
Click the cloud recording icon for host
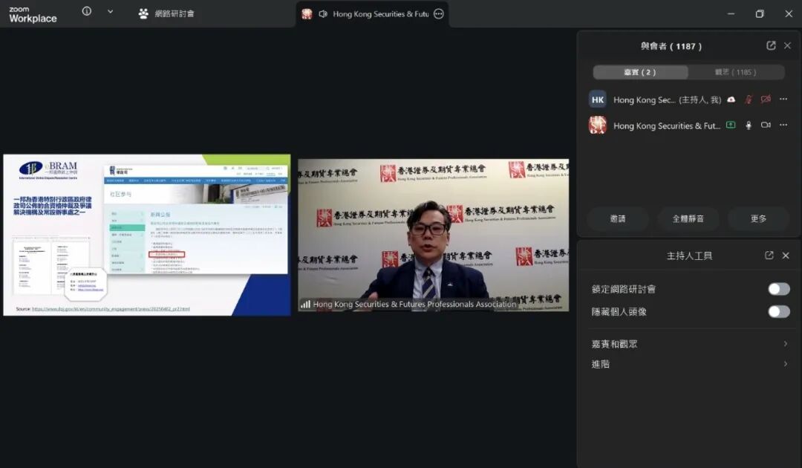point(731,100)
